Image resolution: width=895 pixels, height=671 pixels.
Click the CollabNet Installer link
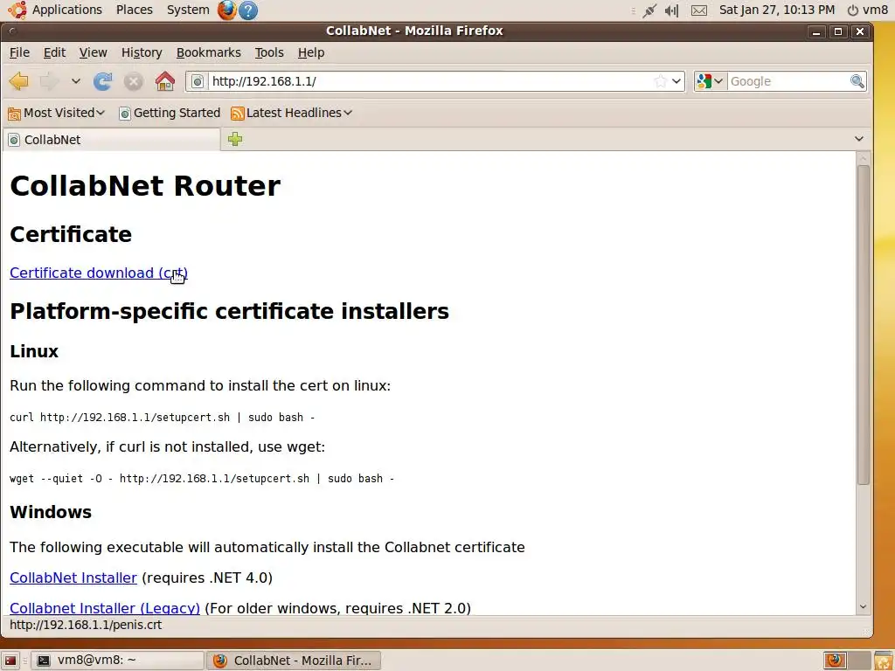[x=73, y=578]
